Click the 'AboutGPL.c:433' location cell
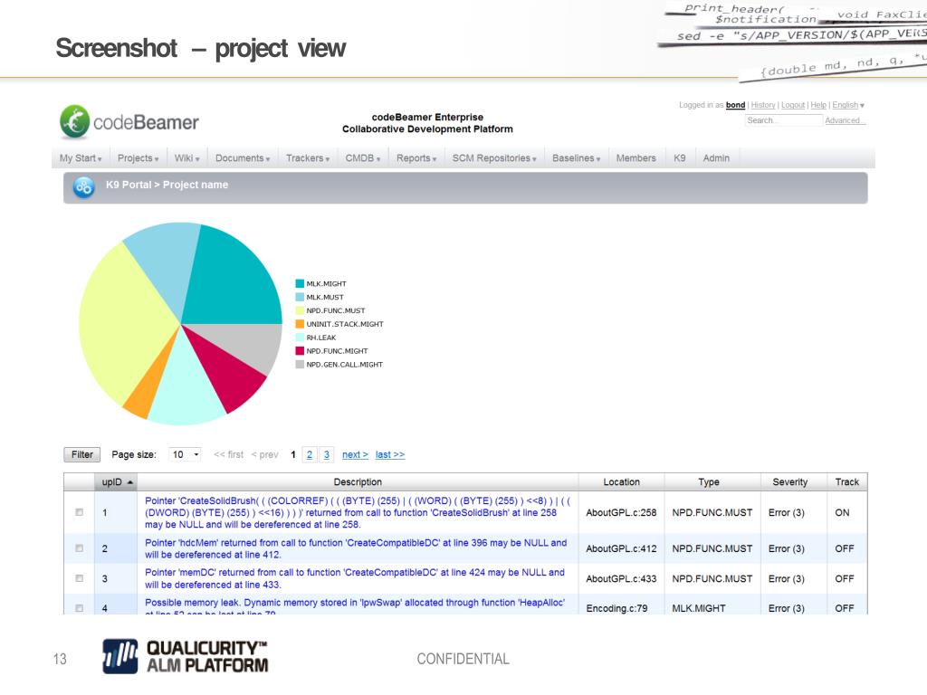The width and height of the screenshot is (927, 695). [621, 579]
